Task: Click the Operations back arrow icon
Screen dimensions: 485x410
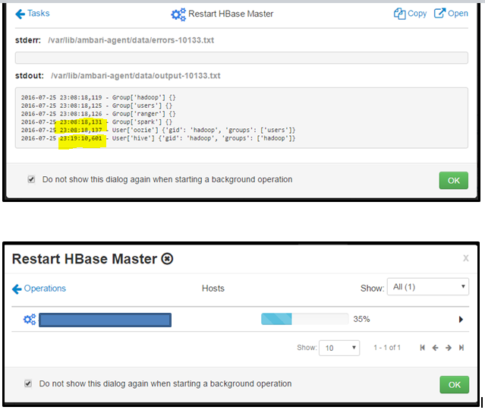Action: click(x=17, y=289)
